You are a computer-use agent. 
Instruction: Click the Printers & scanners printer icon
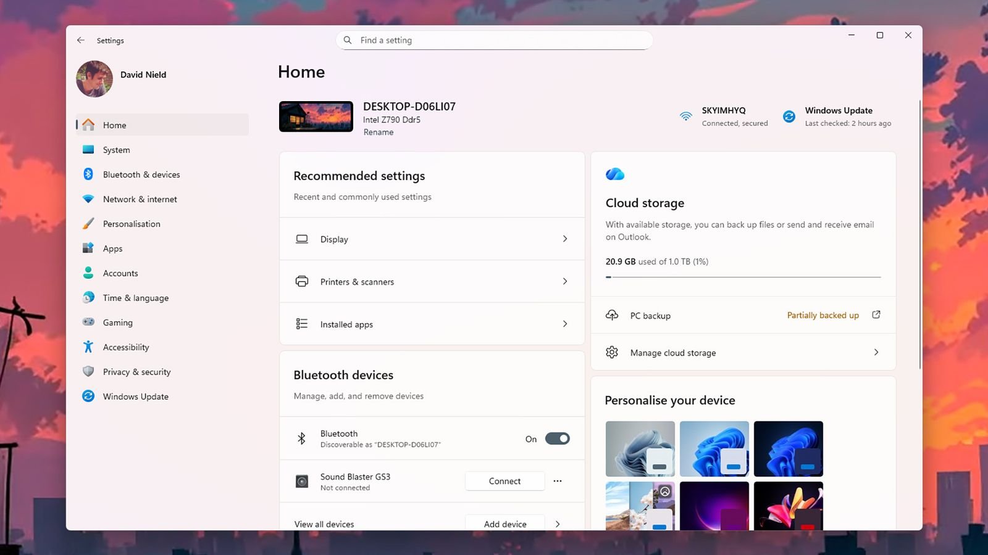(x=302, y=281)
